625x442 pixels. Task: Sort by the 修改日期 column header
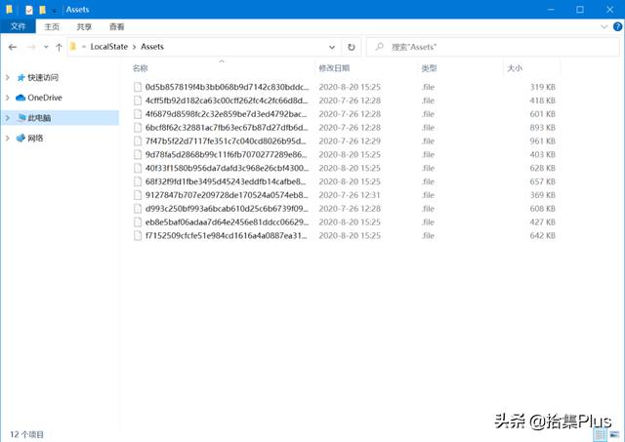[x=334, y=68]
